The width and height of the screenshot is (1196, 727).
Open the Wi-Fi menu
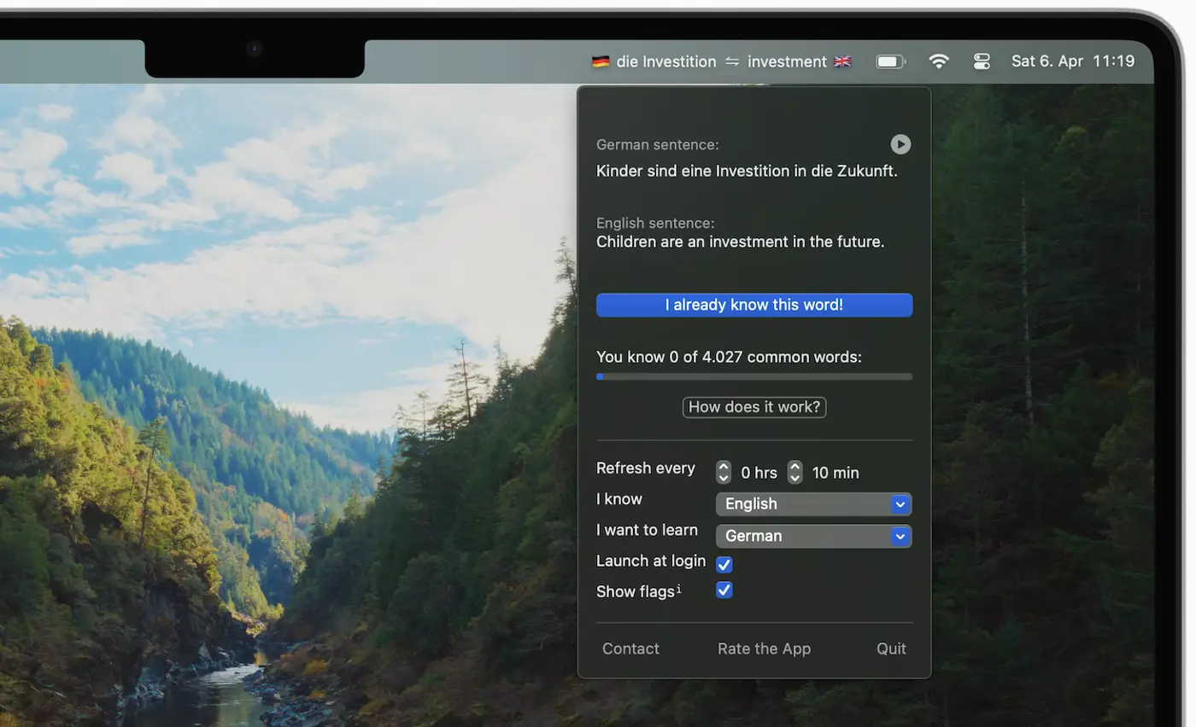pyautogui.click(x=939, y=61)
